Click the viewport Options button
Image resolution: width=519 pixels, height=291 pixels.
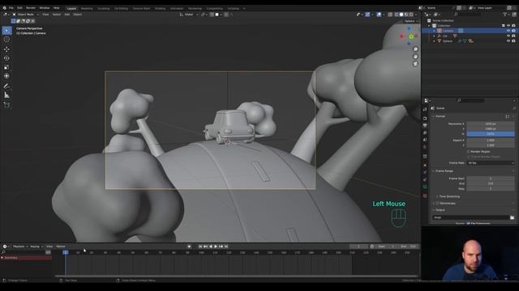[x=410, y=21]
